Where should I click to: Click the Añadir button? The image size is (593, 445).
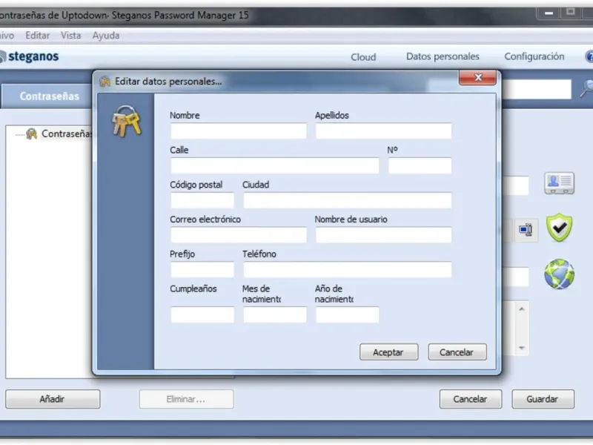point(53,399)
